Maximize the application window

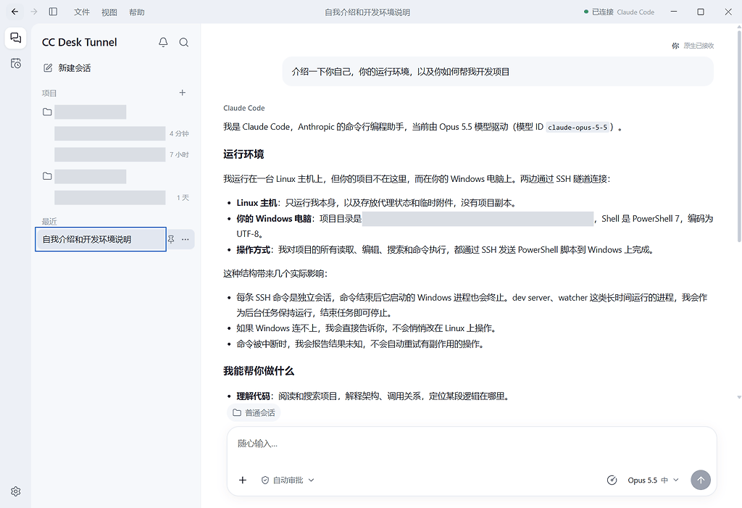(701, 12)
